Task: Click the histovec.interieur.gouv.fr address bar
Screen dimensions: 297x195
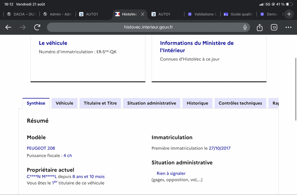Action: 148,27
